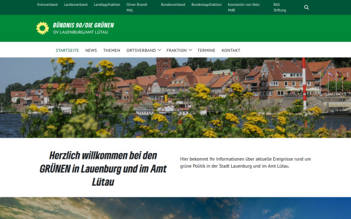The height and width of the screenshot is (219, 351).
Task: Visit Oliver Brandt MdL link
Action: [x=137, y=8]
